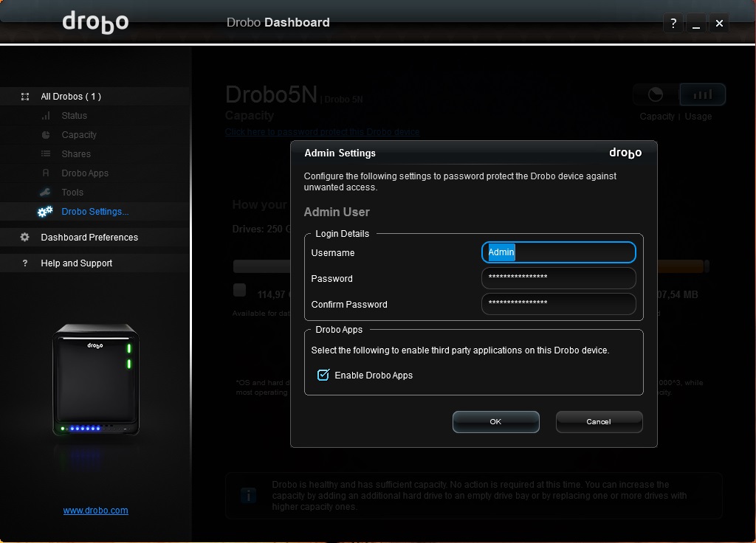Click the Capacity pie icon in sidebar
The width and height of the screenshot is (756, 543).
coord(46,135)
